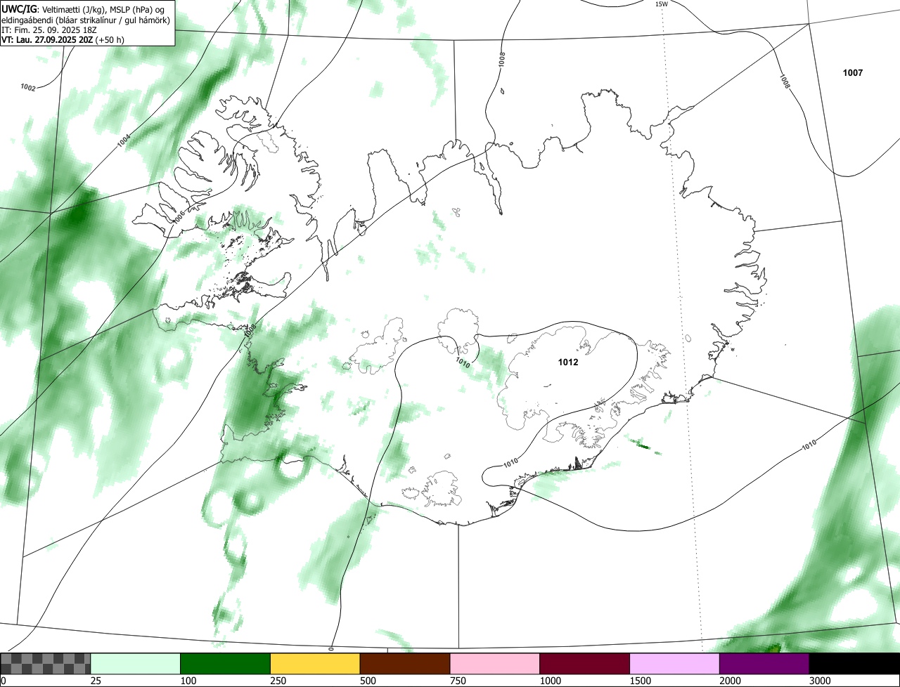Click the bold "1007" pressure label
This screenshot has height=687, width=900.
click(x=852, y=73)
